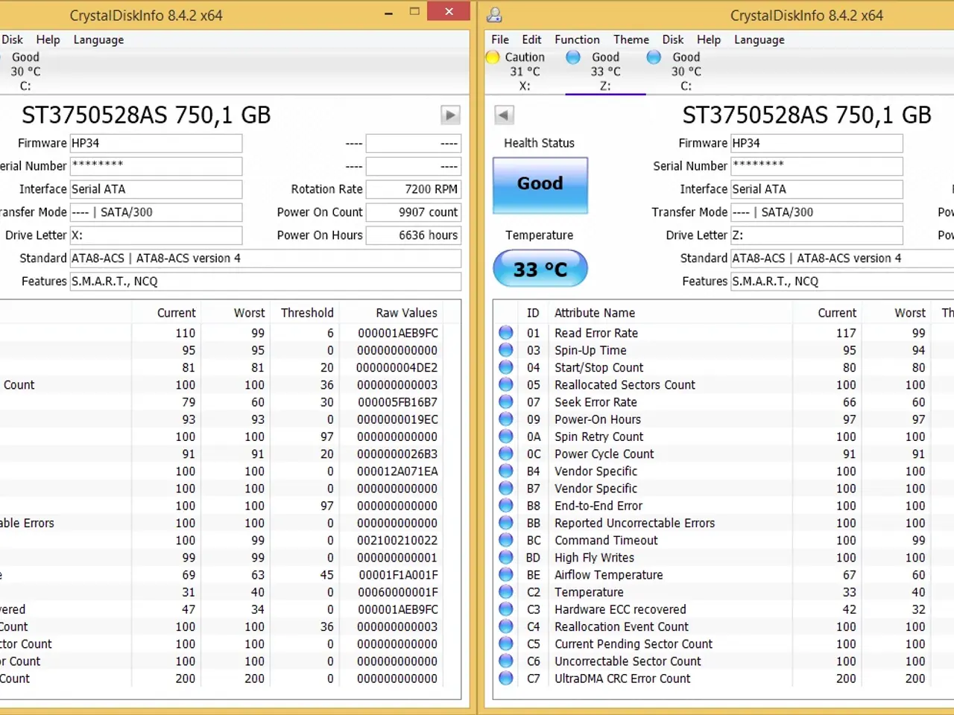Click the Drive Letter Z: field
Screen dimensions: 954x715
(x=817, y=235)
